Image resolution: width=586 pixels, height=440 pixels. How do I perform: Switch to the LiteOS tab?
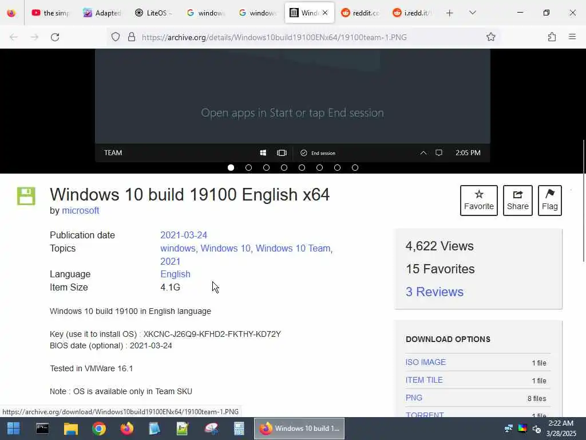pos(153,13)
